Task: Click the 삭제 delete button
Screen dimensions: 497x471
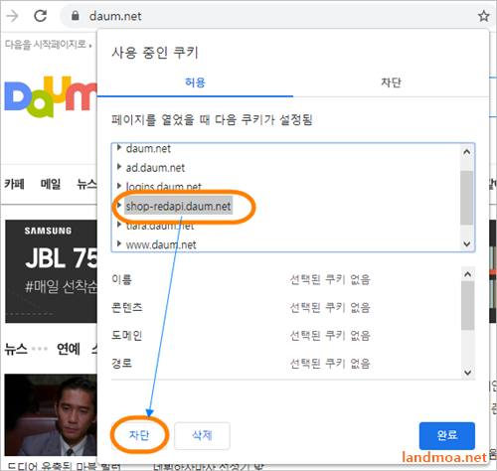Action: tap(202, 435)
